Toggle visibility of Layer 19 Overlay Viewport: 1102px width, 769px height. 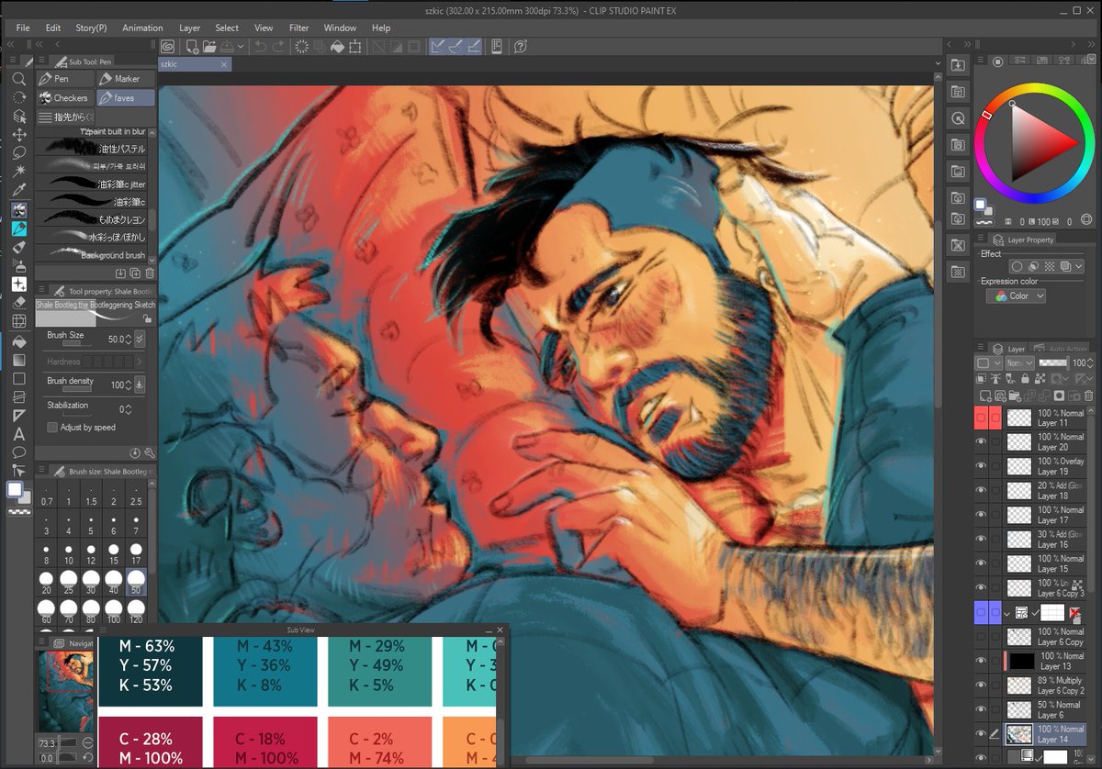pos(981,466)
